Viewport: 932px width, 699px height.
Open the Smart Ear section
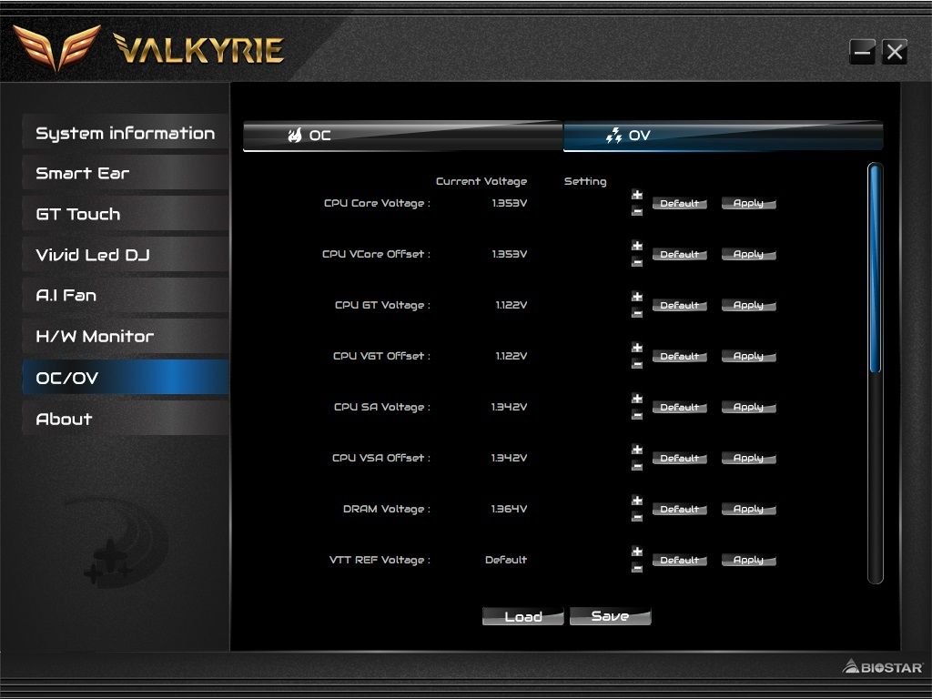(x=126, y=173)
